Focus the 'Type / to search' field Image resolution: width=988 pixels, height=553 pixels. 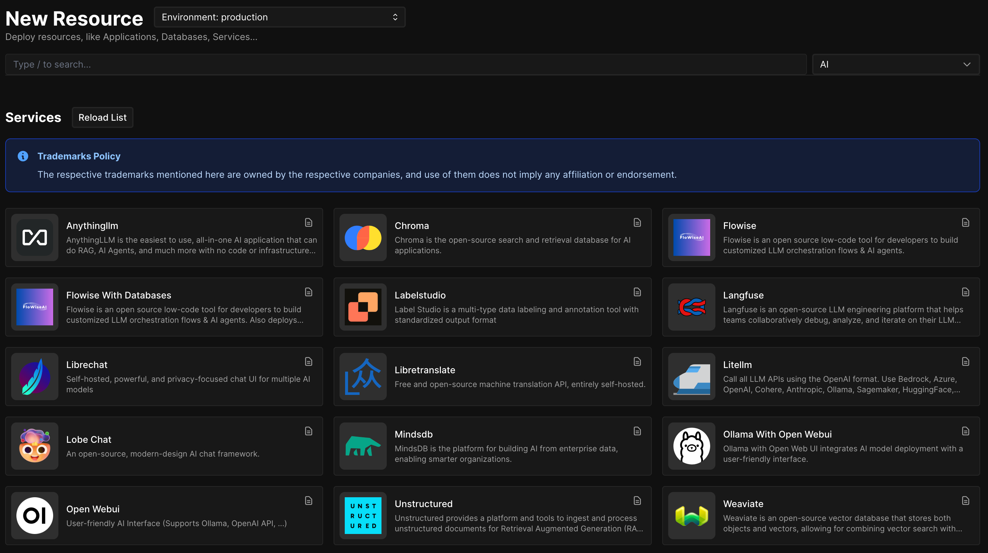(x=406, y=64)
